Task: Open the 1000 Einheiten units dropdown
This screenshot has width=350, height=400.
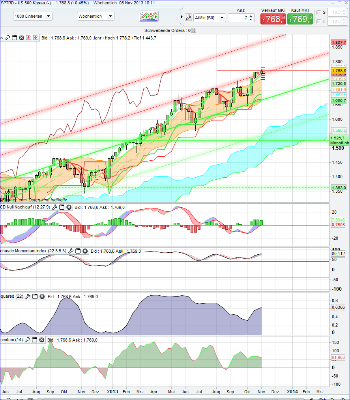Action: [32, 16]
